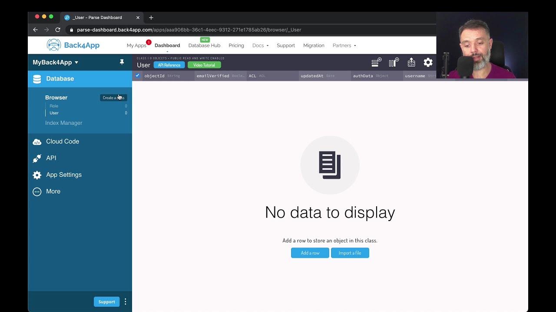Click the authData column header
Viewport: 556px width, 312px height.
377,76
